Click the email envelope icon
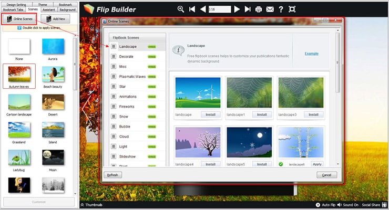This screenshot has height=210, width=389. (270, 9)
